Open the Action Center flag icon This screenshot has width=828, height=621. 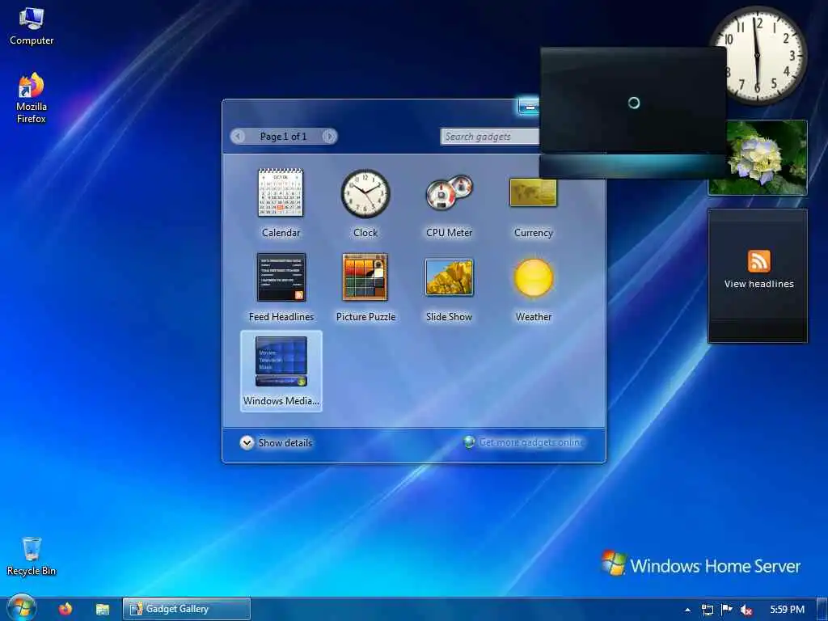(x=727, y=610)
